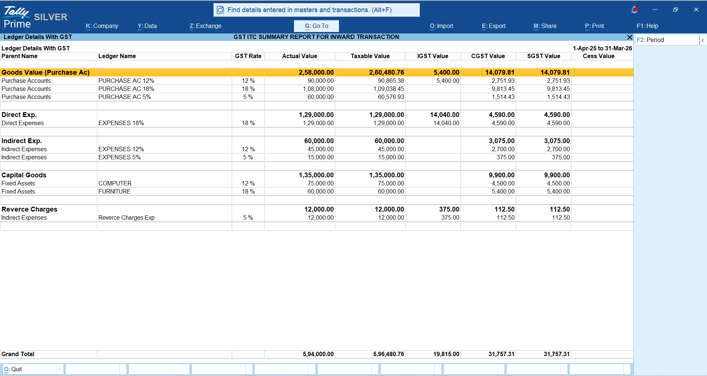Click the Grand Total label
The height and width of the screenshot is (376, 707).
coord(18,354)
